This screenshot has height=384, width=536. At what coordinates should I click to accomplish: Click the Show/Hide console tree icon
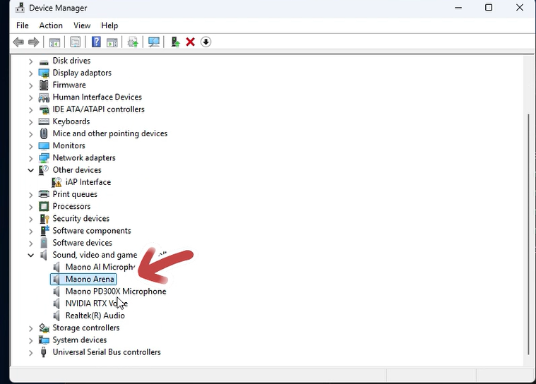click(54, 42)
